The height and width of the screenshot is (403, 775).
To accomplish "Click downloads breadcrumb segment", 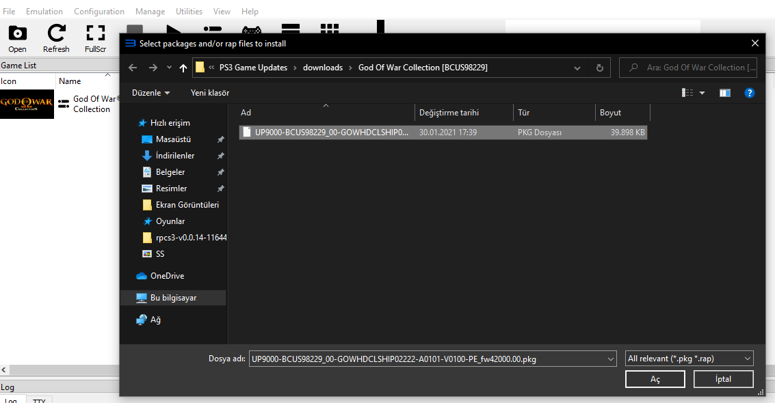I will click(323, 68).
